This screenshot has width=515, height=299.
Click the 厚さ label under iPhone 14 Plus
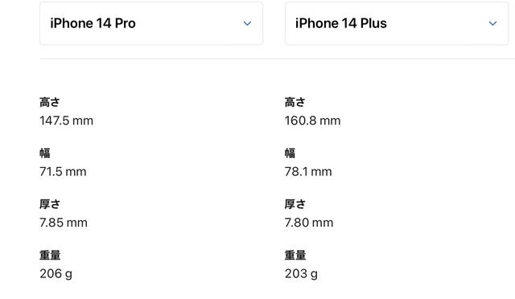(295, 204)
